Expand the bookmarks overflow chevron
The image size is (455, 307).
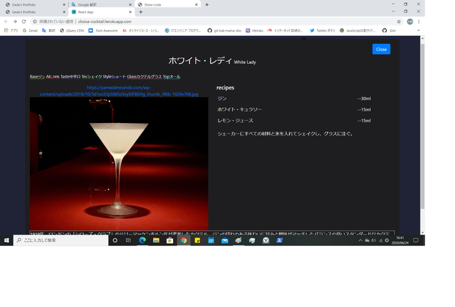(418, 30)
